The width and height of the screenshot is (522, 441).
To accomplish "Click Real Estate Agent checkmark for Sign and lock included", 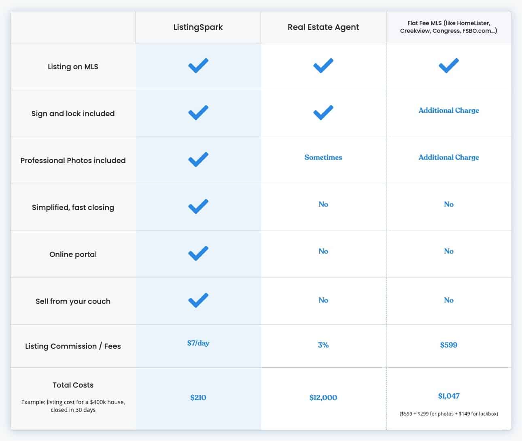I will 323,112.
